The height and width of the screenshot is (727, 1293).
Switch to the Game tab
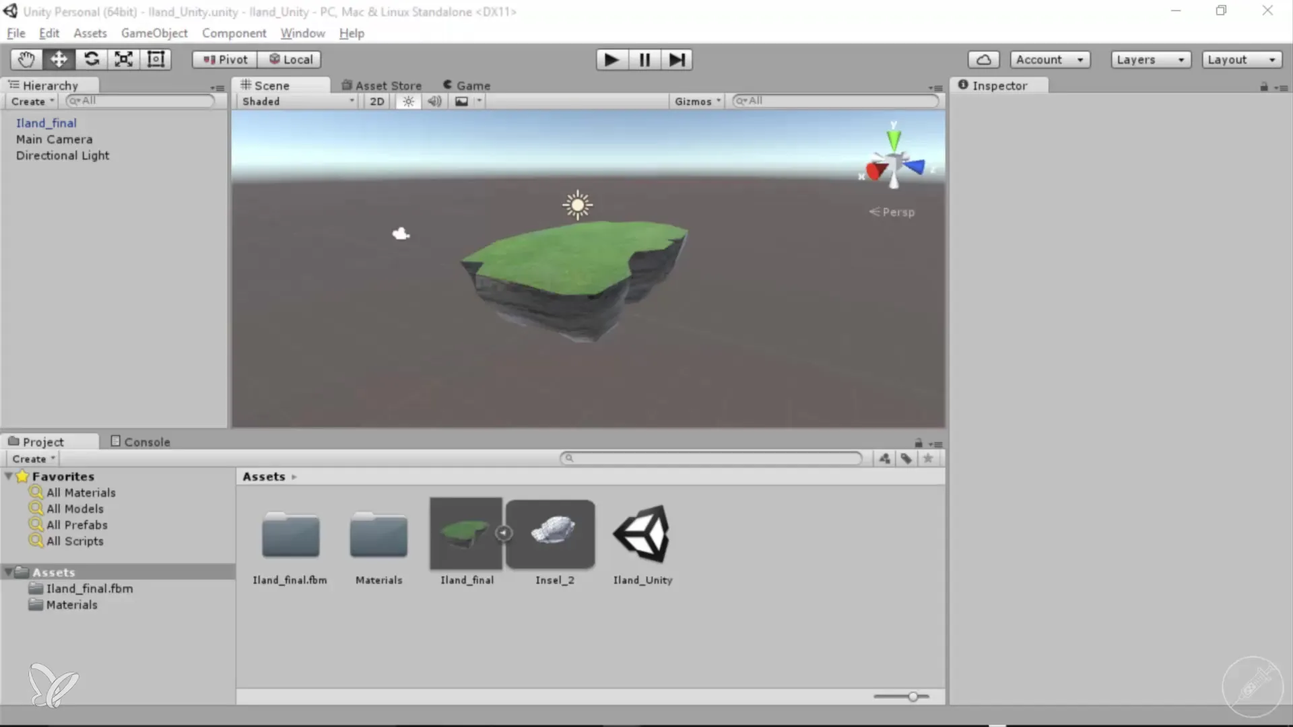tap(467, 85)
